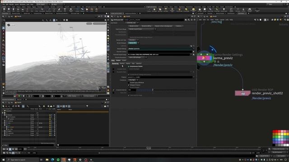This screenshot has height=162, width=289.
Task: Jump to the last frame
Action: coord(16,149)
